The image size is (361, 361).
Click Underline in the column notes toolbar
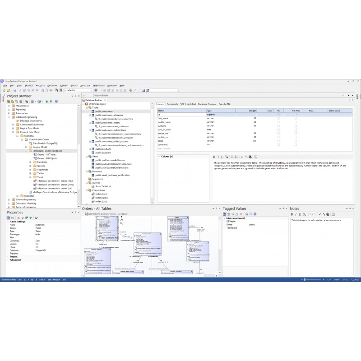[x=221, y=157]
